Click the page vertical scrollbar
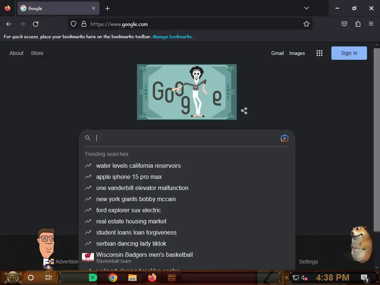 pos(377,140)
